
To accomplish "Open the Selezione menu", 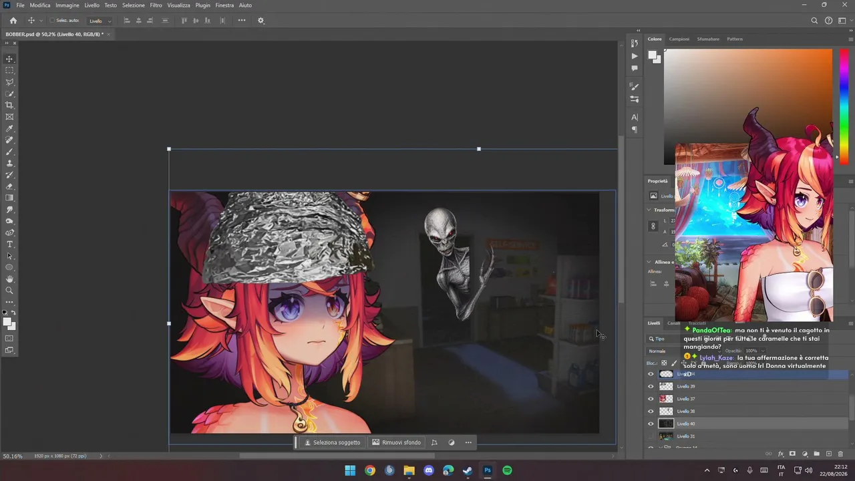I will coord(134,5).
